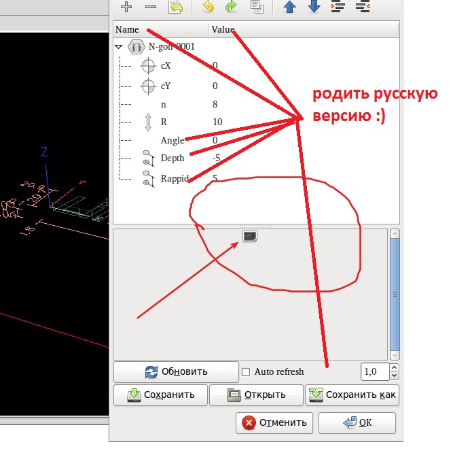Click scrollbar down arrow in preview pane
Viewport: 453px width, 453px height.
click(395, 355)
